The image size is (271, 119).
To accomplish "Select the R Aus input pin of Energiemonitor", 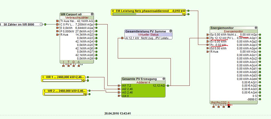I will (207, 52).
